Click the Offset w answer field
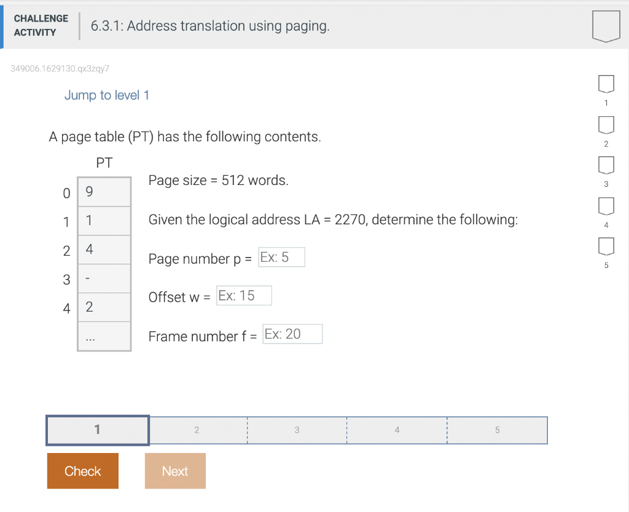Image resolution: width=629 pixels, height=512 pixels. point(244,295)
